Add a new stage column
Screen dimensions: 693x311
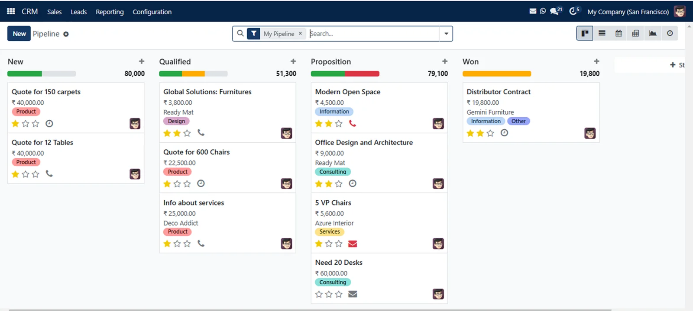coord(677,65)
